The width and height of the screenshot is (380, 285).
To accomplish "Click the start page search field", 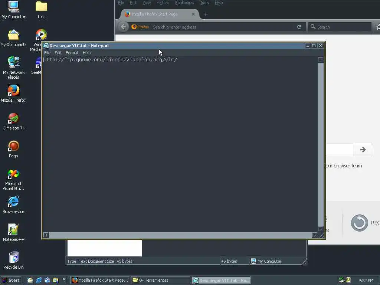I will (340, 150).
